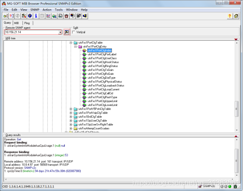Viewport: 243px width, 191px height.
Task: Select utsFxs1PortCfgHookStatus tree node
Action: [x=103, y=62]
